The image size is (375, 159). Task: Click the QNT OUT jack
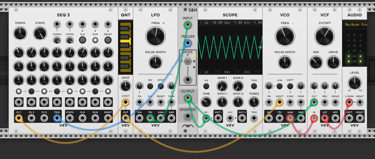(x=125, y=118)
